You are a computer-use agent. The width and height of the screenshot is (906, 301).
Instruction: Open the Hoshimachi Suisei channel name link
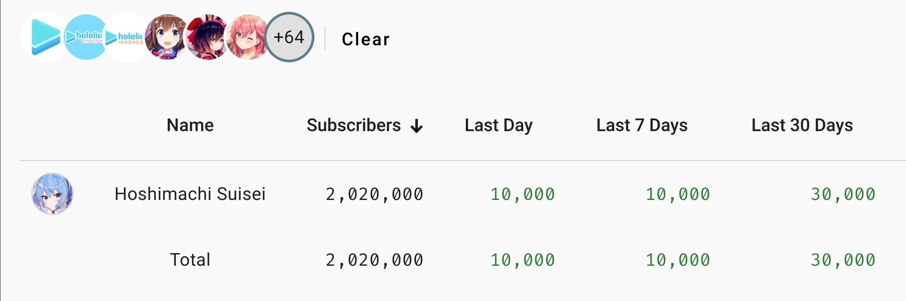[x=190, y=194]
